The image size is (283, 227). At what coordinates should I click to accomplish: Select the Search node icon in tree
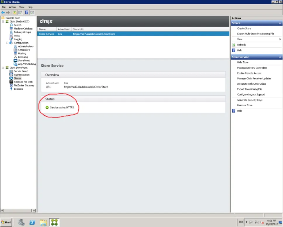(x=11, y=25)
